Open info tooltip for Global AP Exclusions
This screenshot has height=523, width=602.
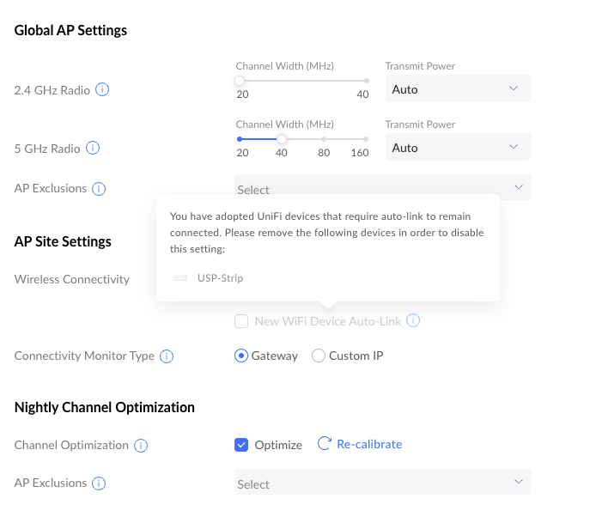pyautogui.click(x=99, y=189)
